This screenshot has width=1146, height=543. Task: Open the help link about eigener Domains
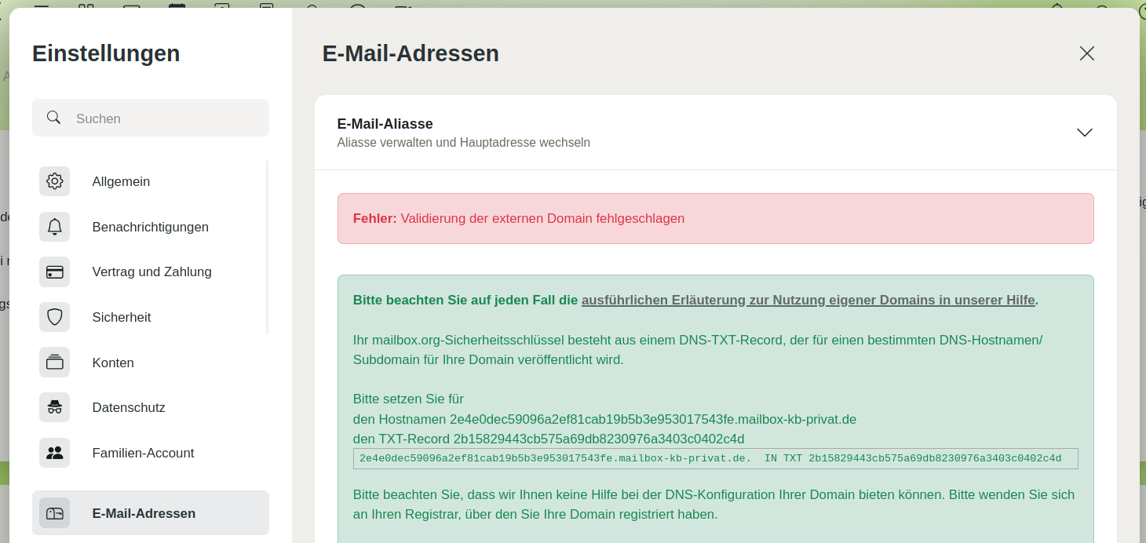click(x=808, y=300)
